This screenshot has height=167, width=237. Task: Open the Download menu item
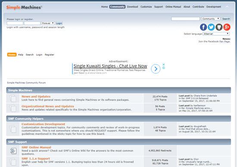point(132,7)
